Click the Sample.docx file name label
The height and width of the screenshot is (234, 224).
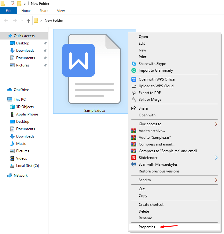tap(94, 111)
